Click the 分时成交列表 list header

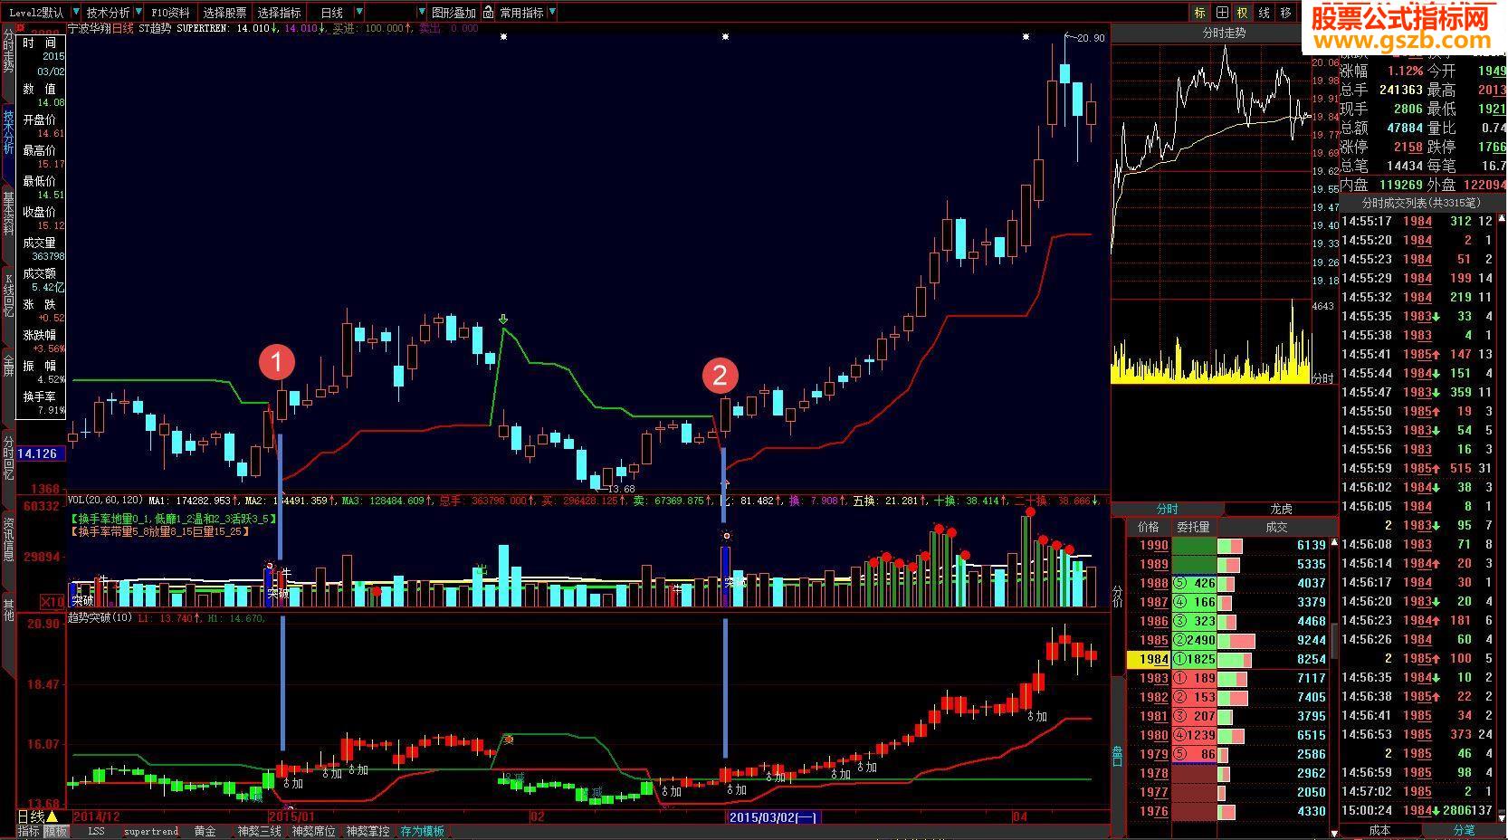pos(1421,204)
